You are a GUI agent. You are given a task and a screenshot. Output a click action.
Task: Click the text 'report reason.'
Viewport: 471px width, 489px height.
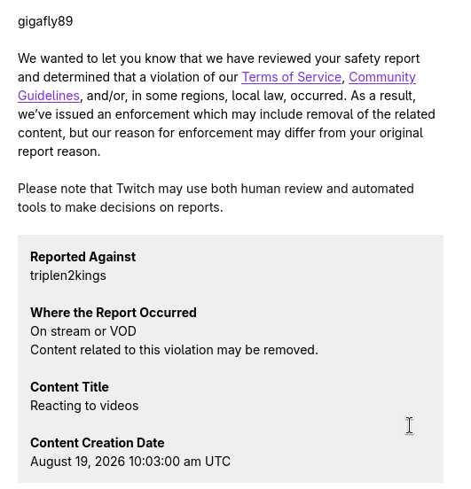click(x=59, y=151)
